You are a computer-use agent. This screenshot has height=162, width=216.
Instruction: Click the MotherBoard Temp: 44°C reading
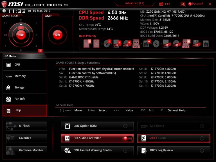click(96, 29)
